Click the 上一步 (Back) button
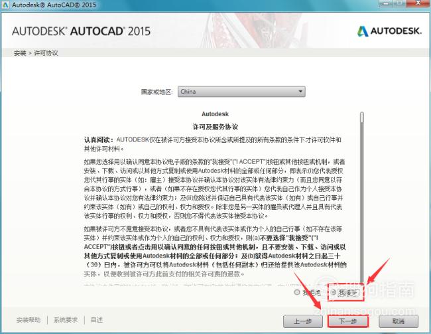Screen dimensions: 431x334 point(303,321)
